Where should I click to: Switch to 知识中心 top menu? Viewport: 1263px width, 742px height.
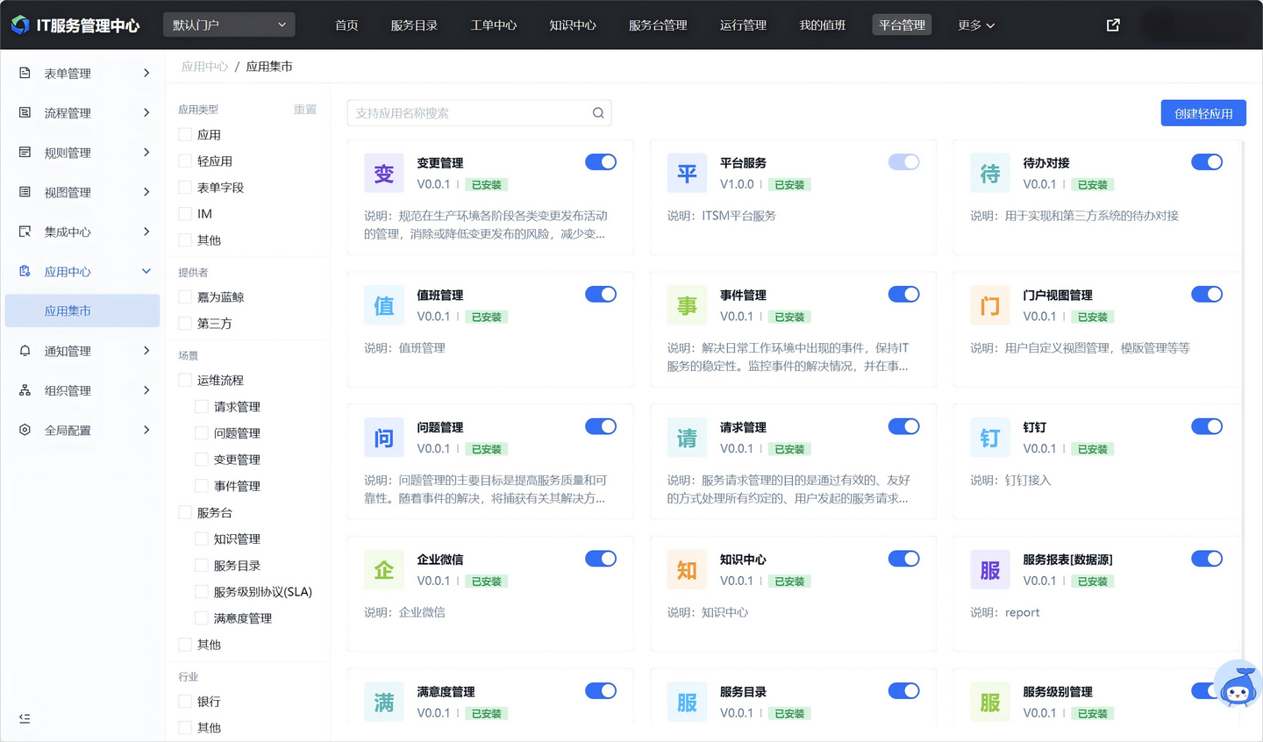coord(573,25)
